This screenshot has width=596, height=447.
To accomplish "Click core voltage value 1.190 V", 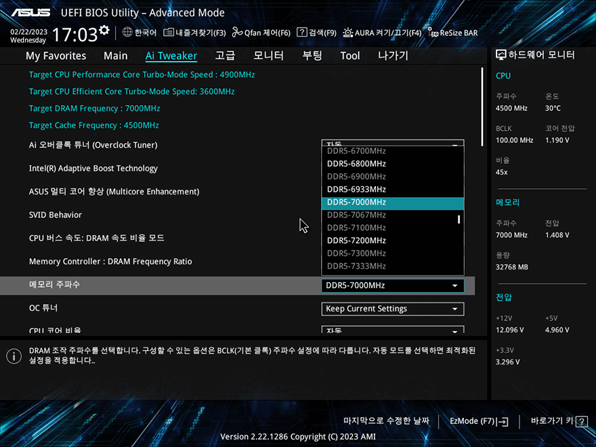I will (x=557, y=140).
